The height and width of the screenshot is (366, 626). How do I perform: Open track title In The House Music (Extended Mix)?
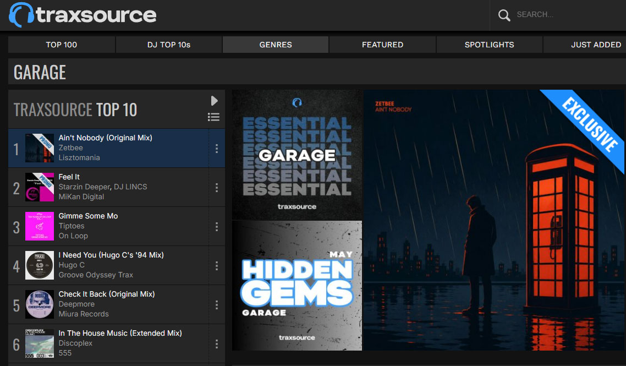(x=120, y=333)
